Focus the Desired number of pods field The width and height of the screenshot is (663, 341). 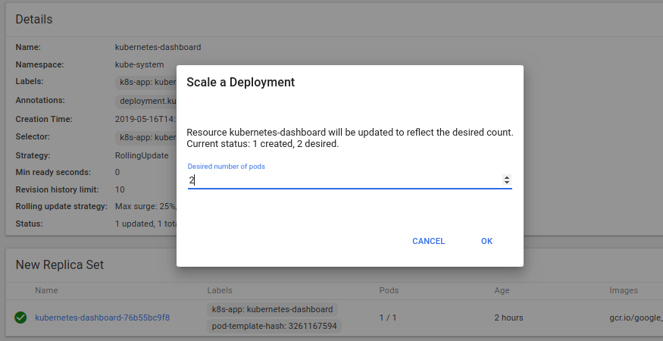pyautogui.click(x=341, y=180)
